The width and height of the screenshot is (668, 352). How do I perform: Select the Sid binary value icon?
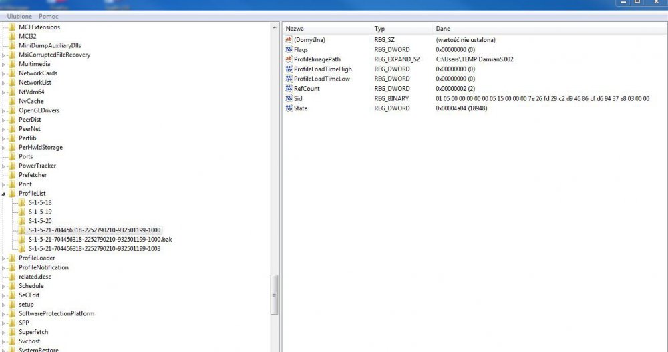click(289, 98)
